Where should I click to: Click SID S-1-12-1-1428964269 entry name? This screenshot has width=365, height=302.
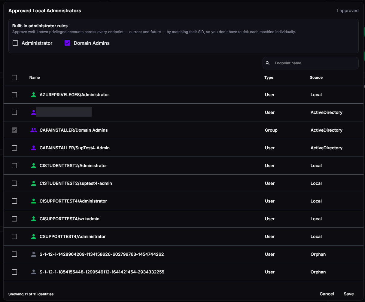click(102, 254)
